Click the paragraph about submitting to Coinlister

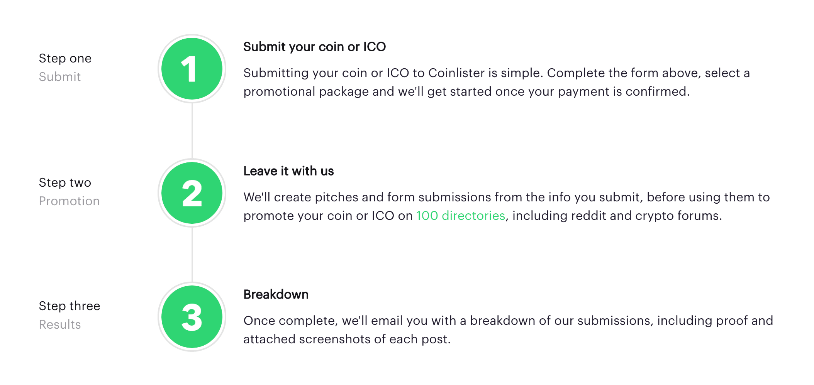[x=497, y=82]
